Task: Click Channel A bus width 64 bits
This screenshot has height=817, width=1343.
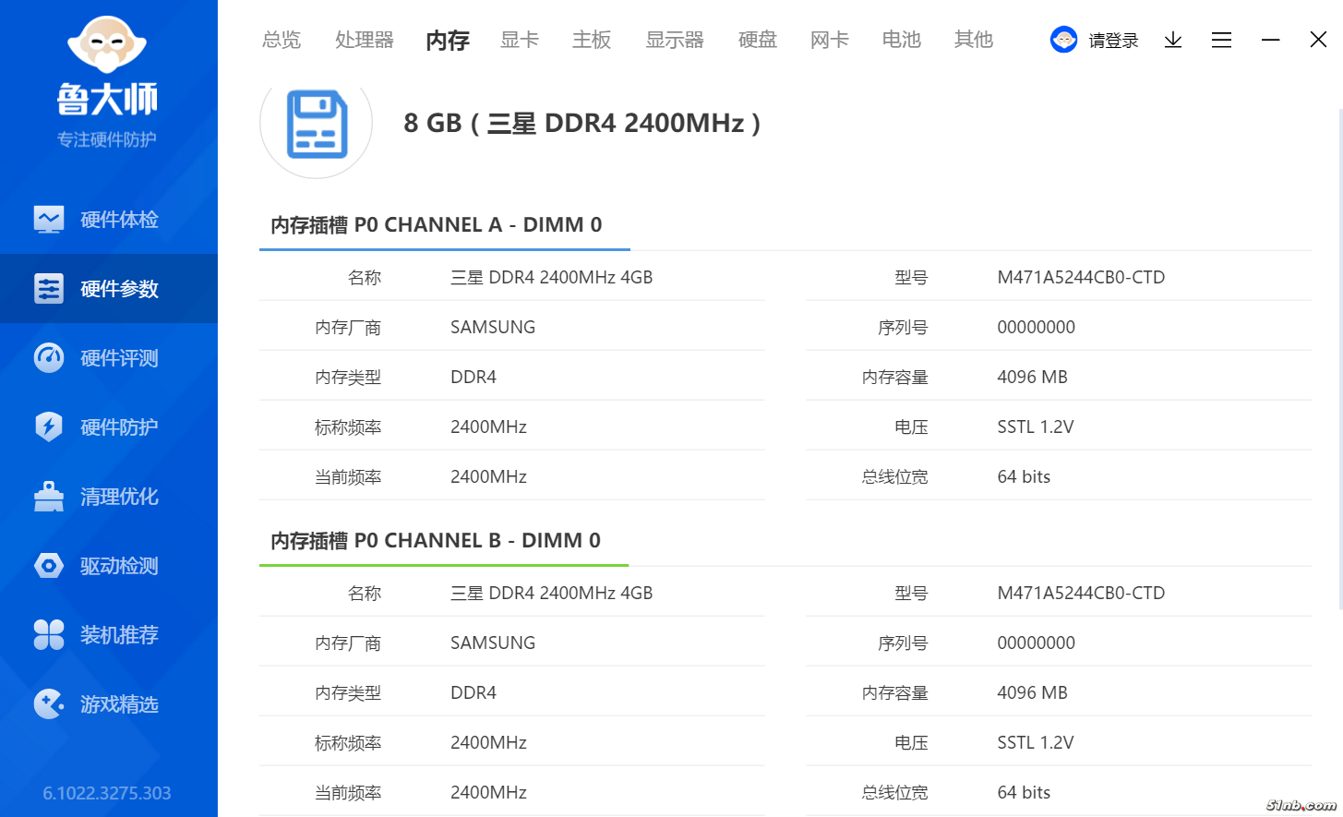Action: pos(1024,476)
